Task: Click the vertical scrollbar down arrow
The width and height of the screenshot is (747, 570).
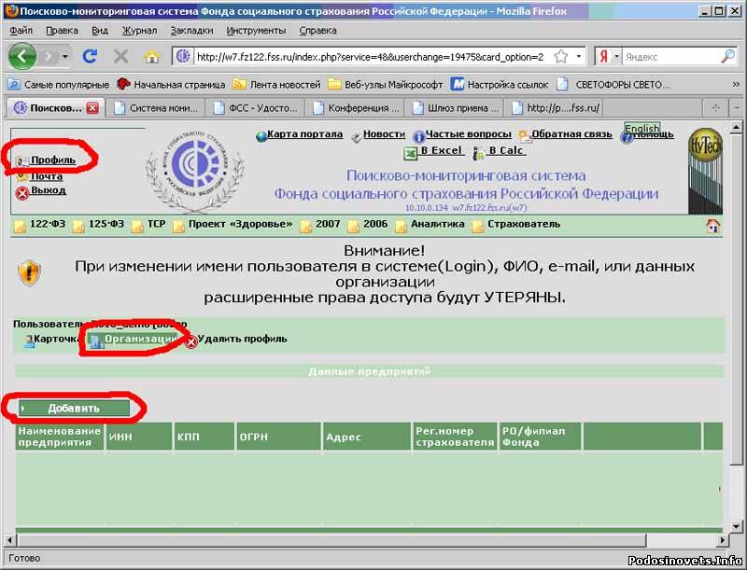Action: [736, 526]
